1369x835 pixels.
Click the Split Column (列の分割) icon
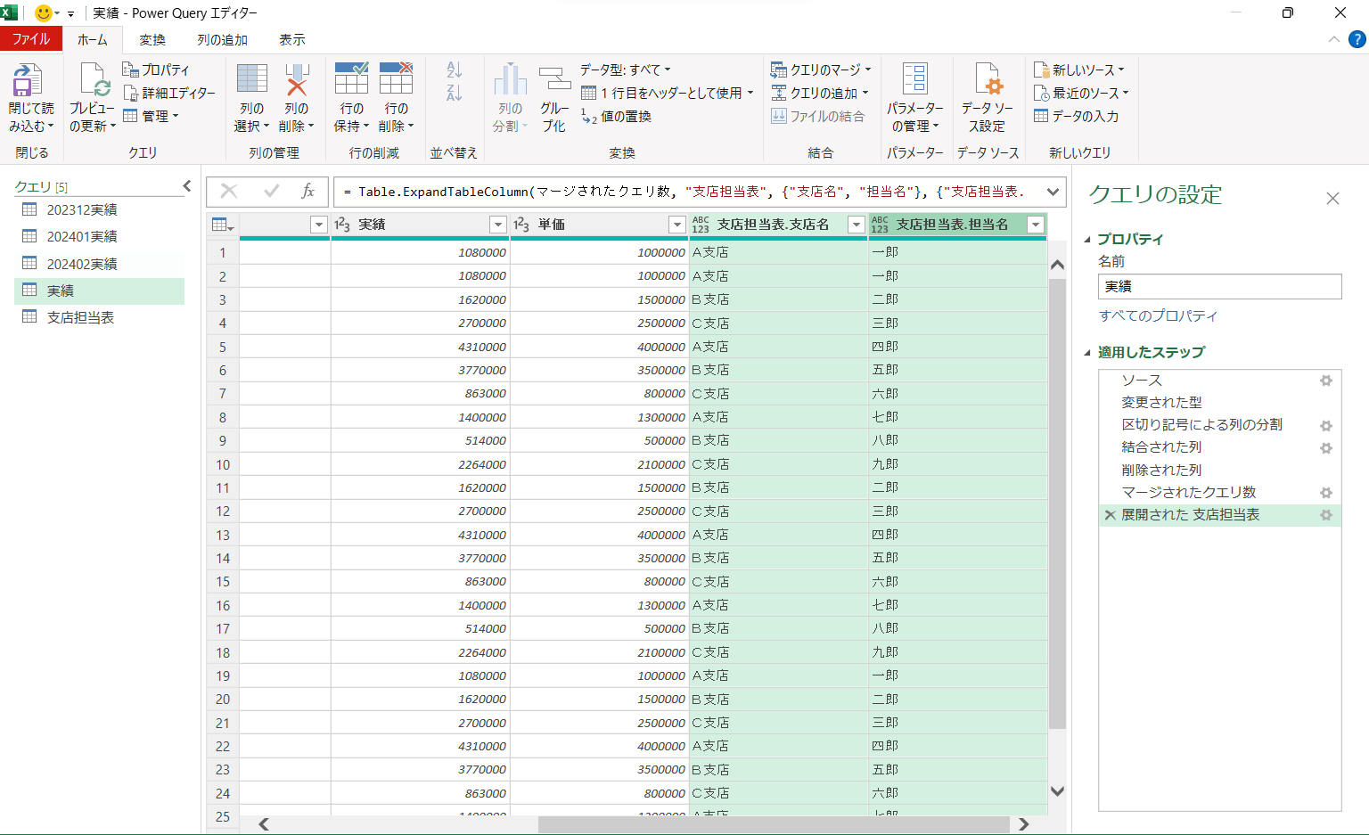511,78
